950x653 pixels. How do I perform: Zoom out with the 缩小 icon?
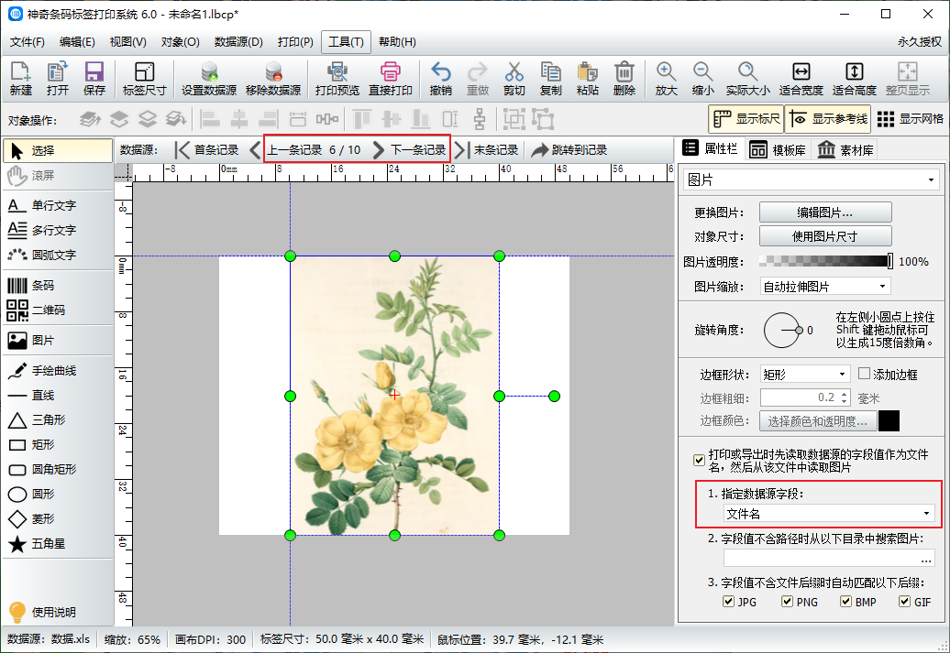tap(702, 79)
